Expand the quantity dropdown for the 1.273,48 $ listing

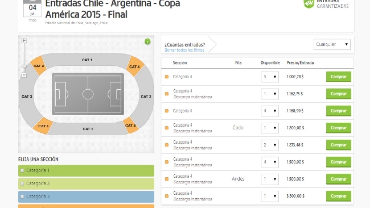point(269,145)
